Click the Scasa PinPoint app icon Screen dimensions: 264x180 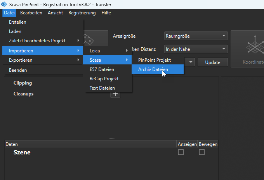coord(4,4)
